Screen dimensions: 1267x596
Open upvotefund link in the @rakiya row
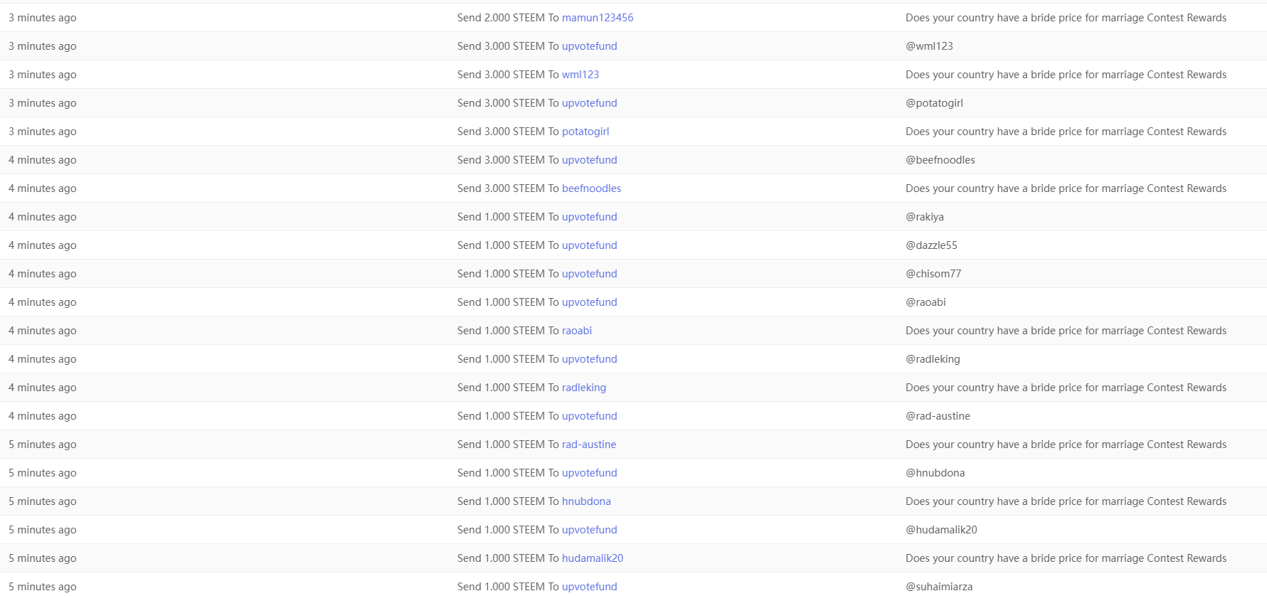point(590,217)
